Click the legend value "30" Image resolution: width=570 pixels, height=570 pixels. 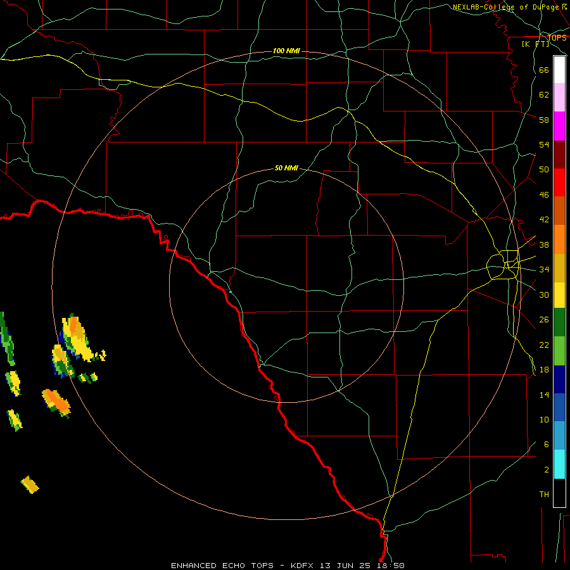[x=544, y=294]
